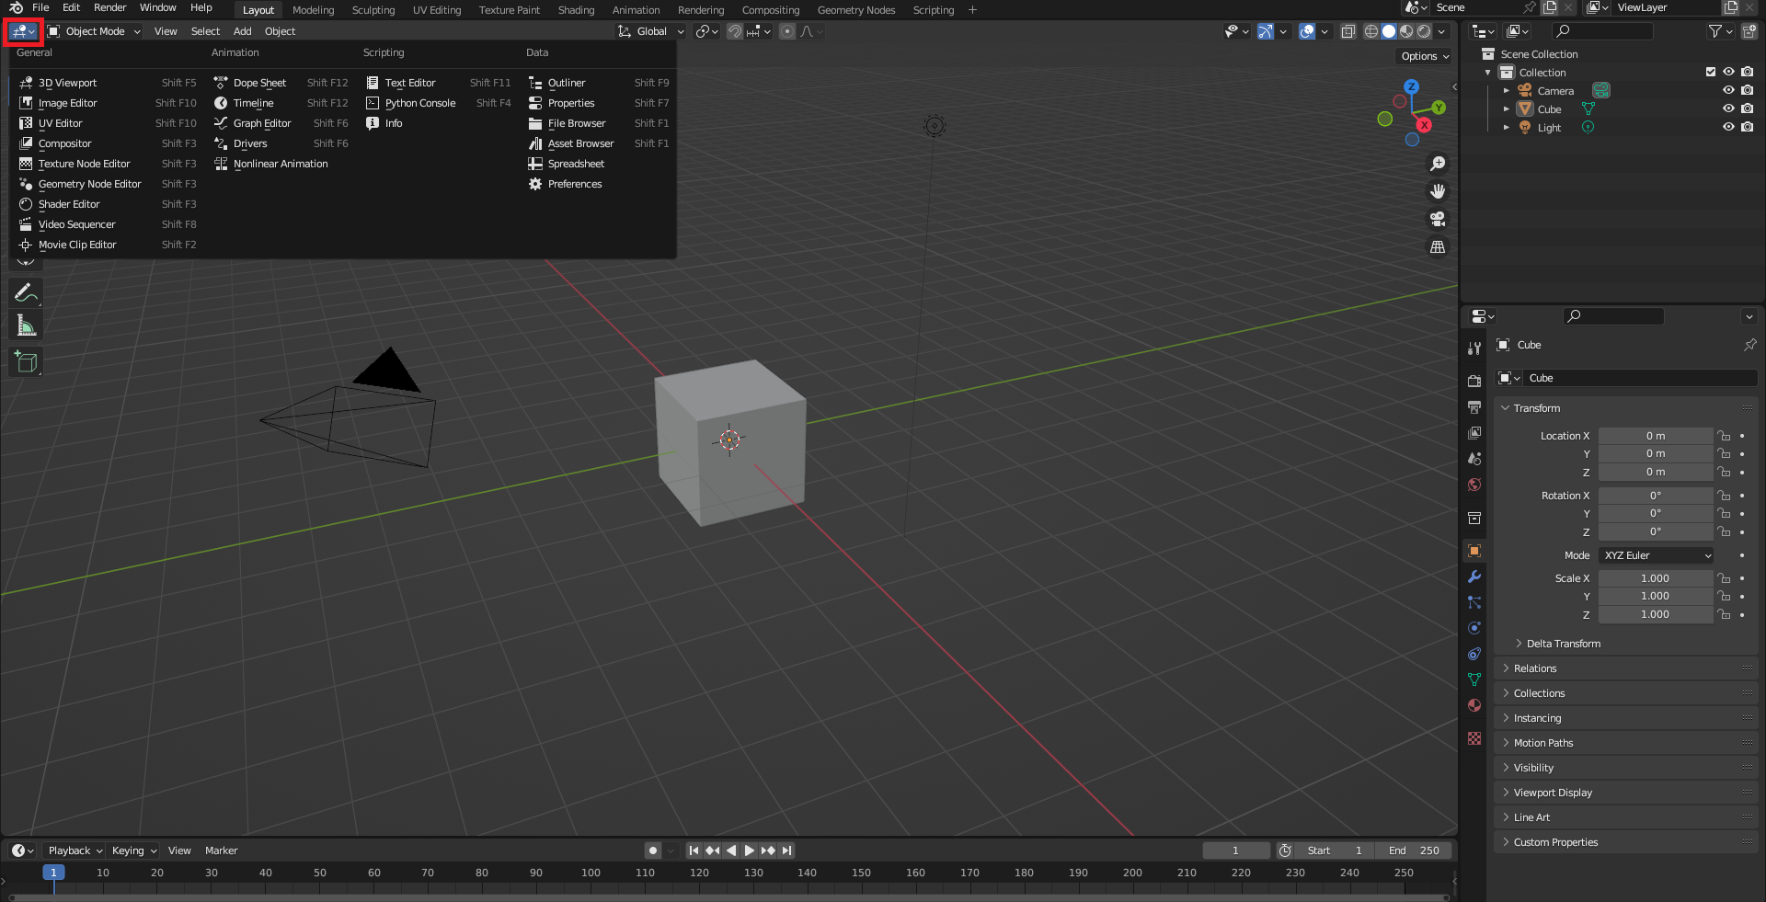The image size is (1766, 902).
Task: Open the Physics properties tab
Action: (x=1474, y=628)
